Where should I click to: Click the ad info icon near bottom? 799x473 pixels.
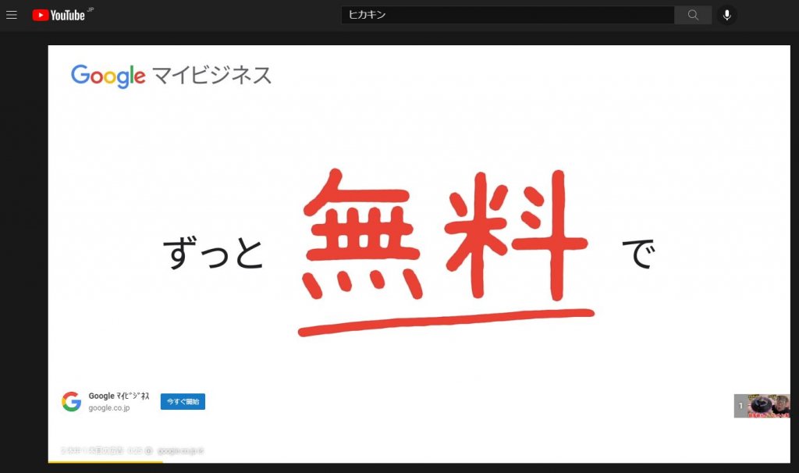pyautogui.click(x=148, y=450)
